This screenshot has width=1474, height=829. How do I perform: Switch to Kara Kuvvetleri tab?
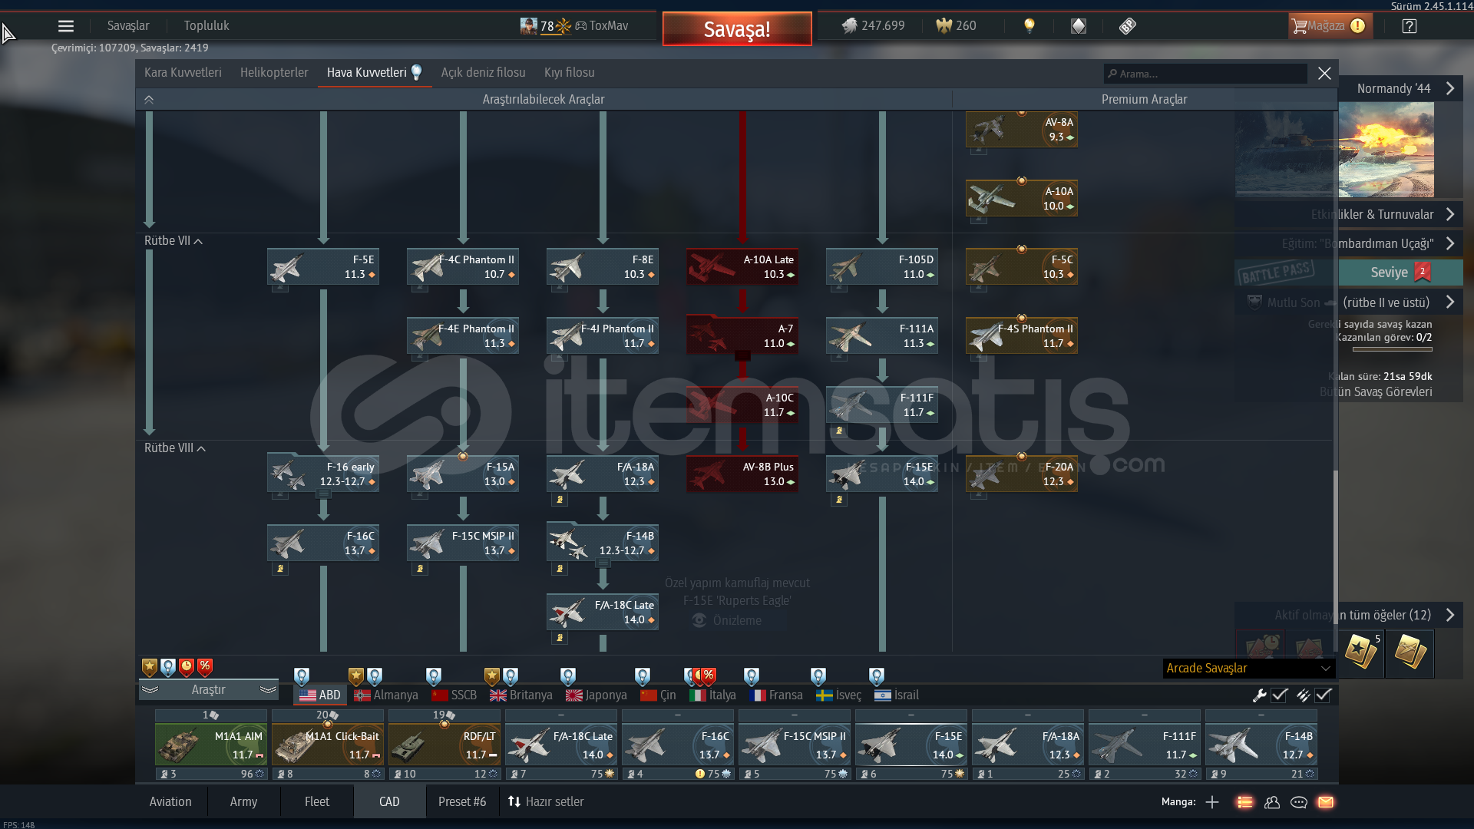[183, 73]
